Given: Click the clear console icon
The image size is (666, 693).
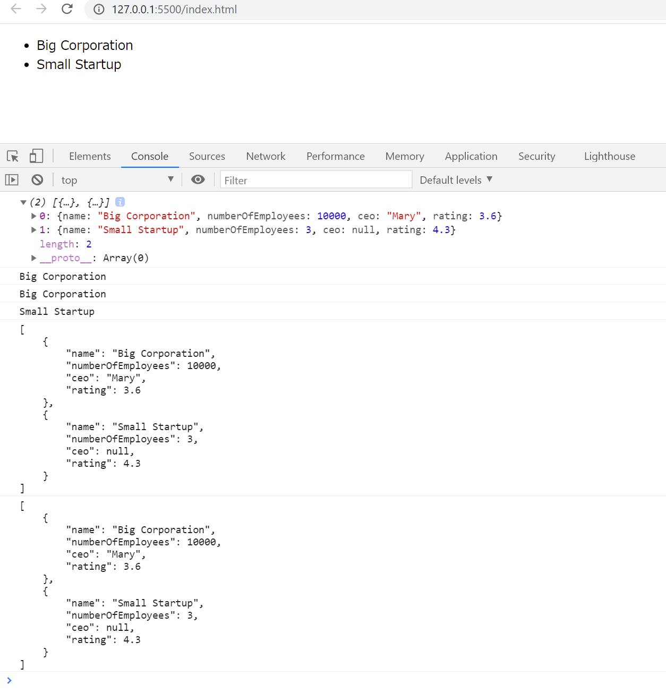Looking at the screenshot, I should tap(37, 179).
